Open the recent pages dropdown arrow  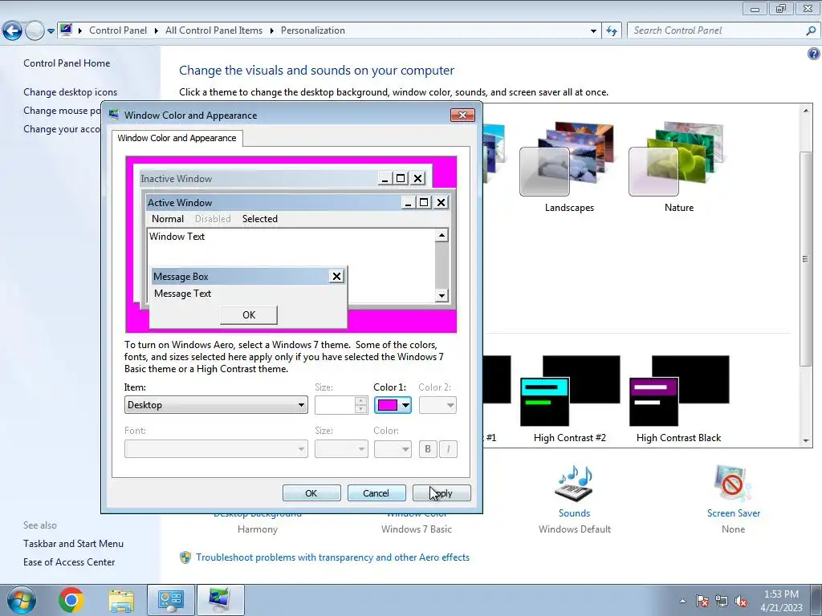(51, 31)
